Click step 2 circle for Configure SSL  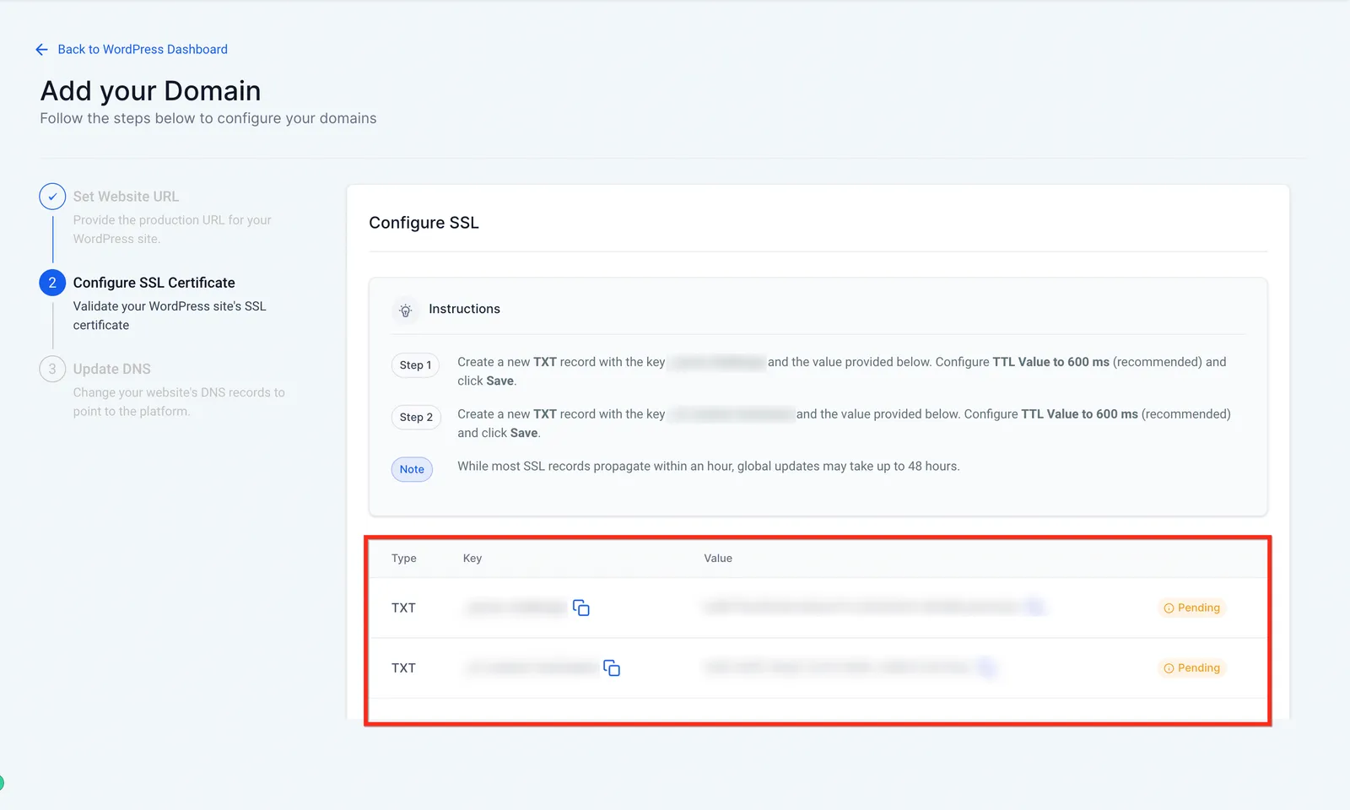[x=52, y=283]
